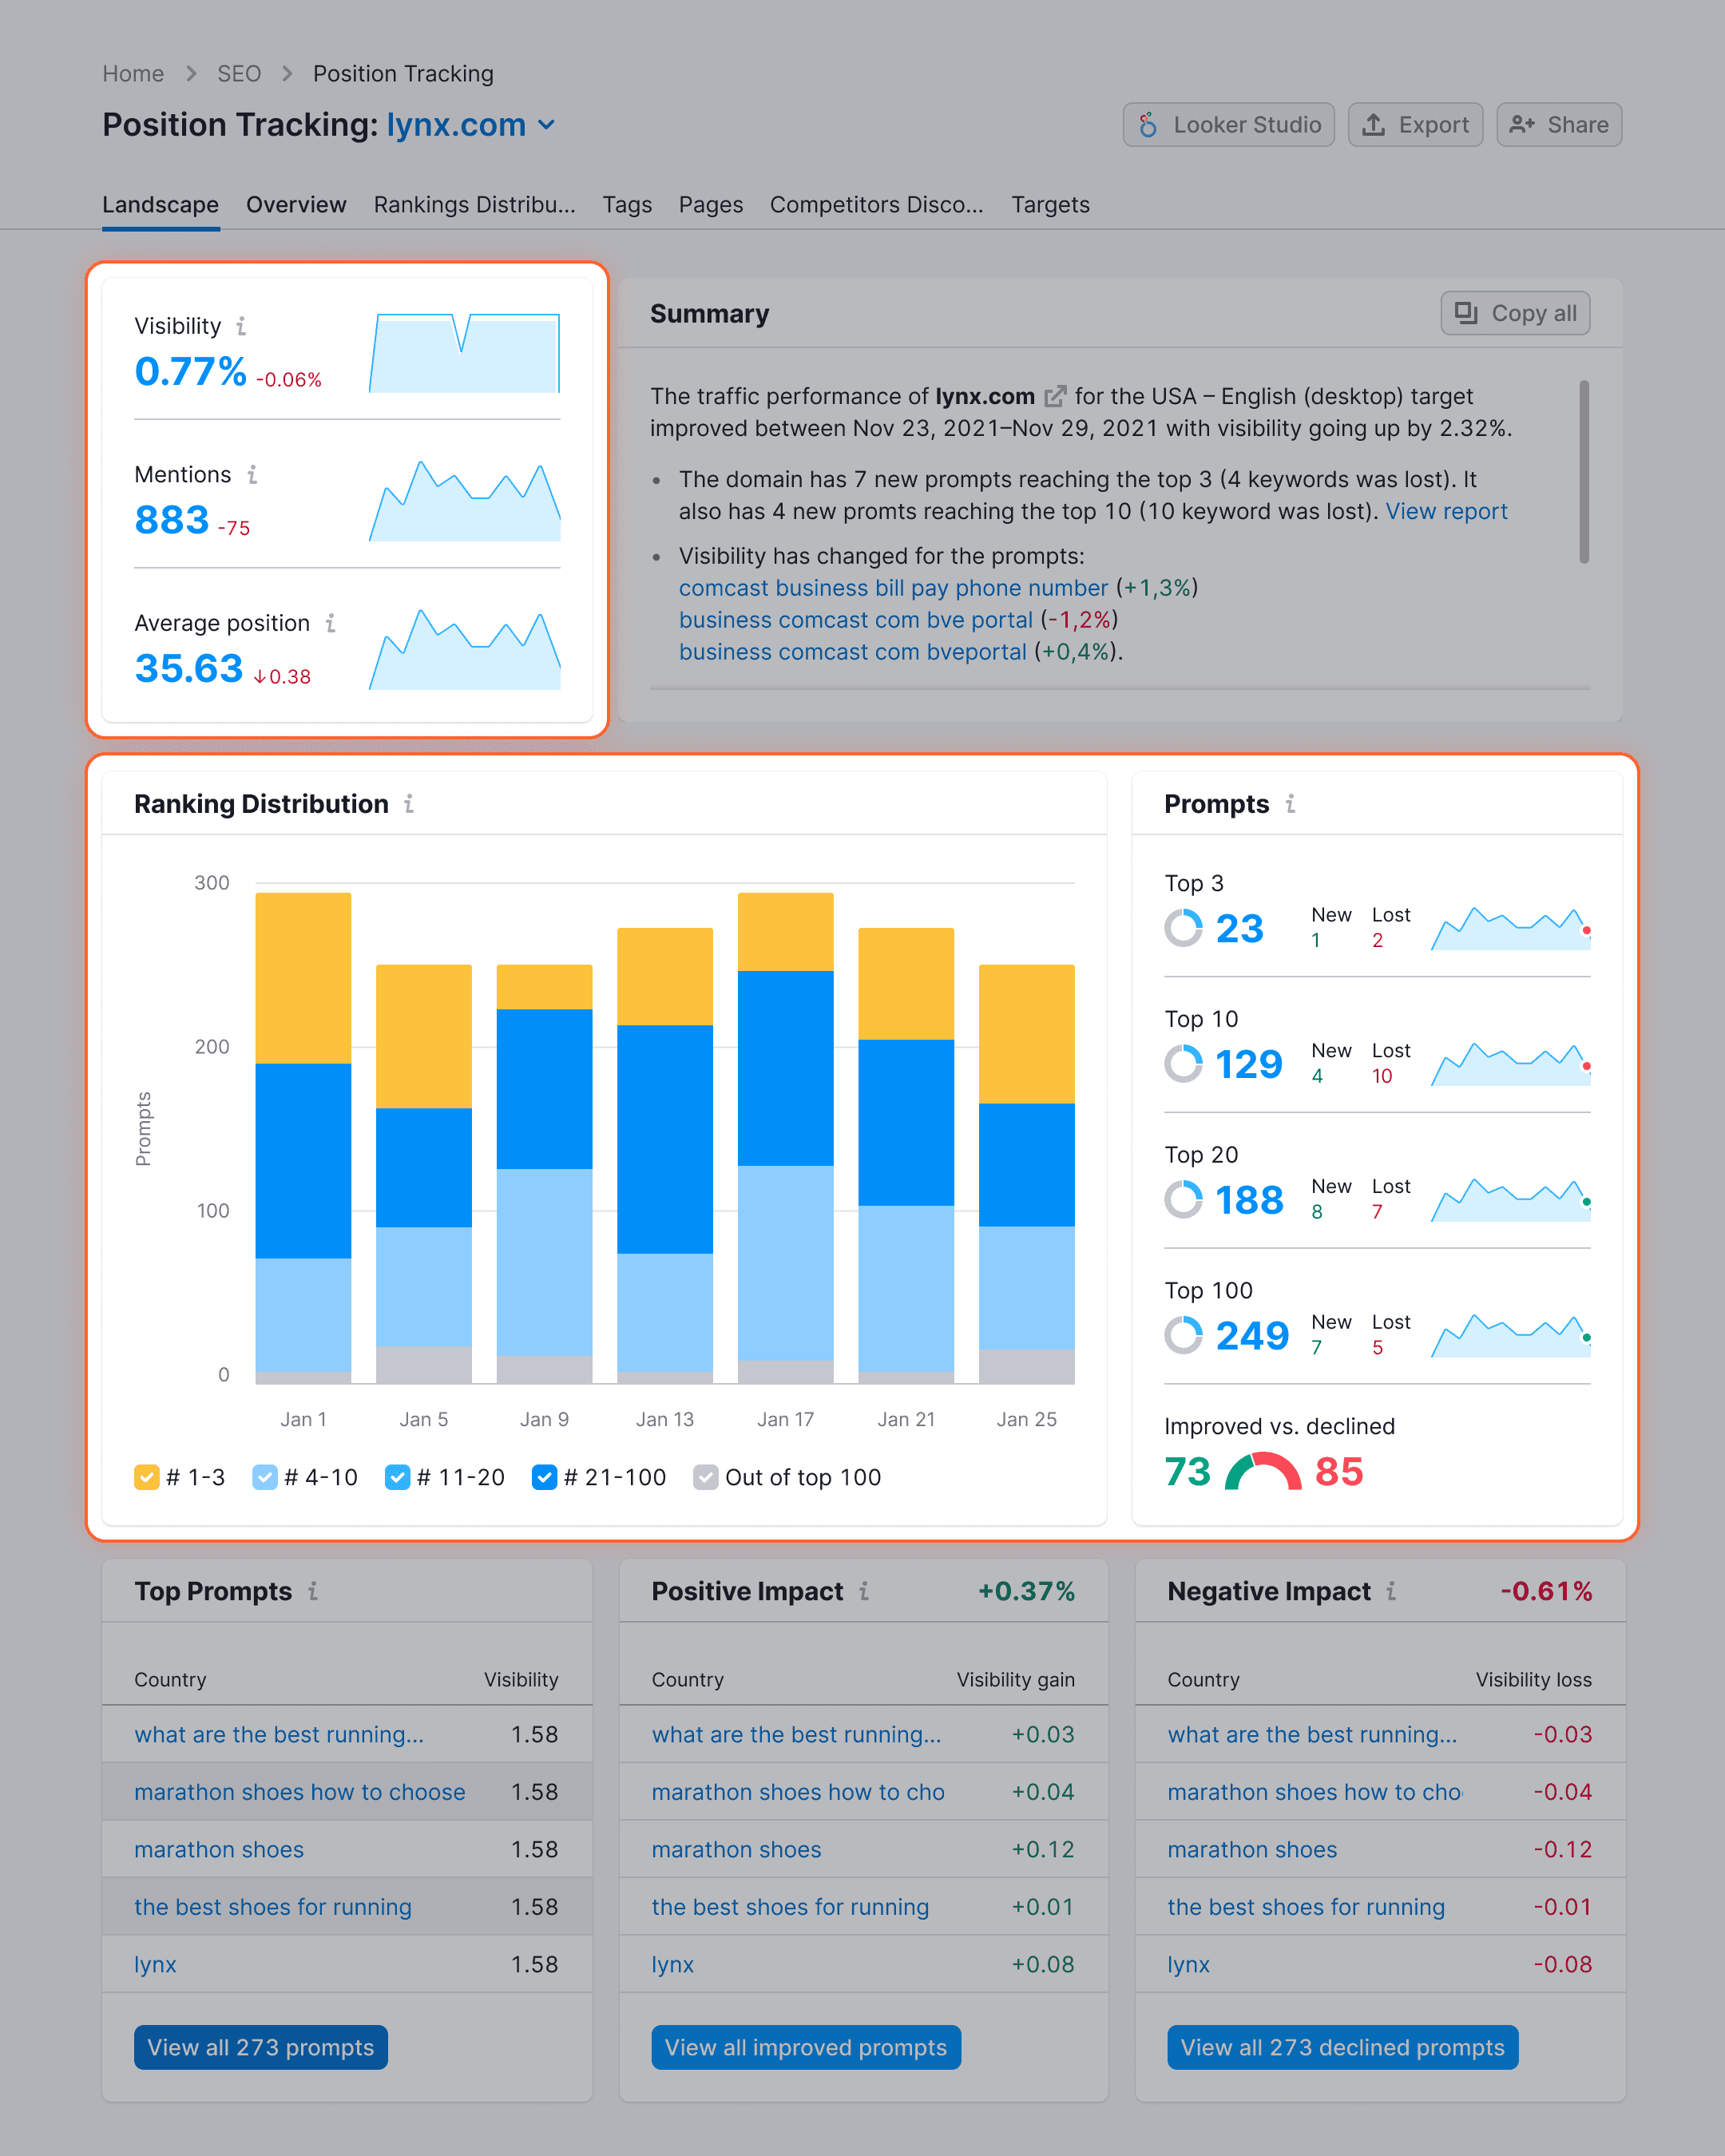This screenshot has width=1725, height=2156.
Task: Click the Jan 1 bar's yellow segment
Action: 303,977
